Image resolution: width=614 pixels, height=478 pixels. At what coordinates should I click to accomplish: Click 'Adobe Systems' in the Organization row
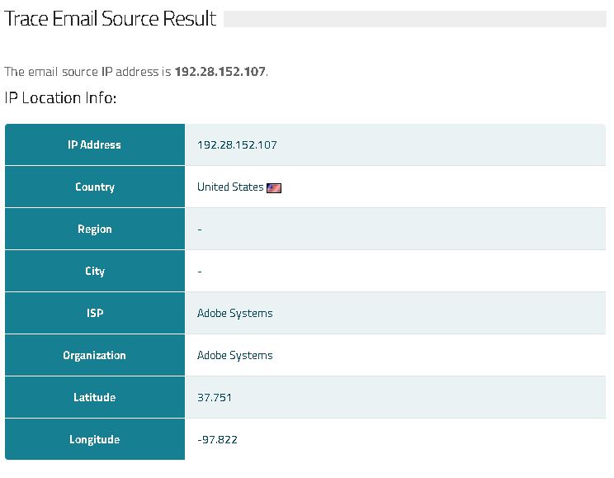point(234,356)
